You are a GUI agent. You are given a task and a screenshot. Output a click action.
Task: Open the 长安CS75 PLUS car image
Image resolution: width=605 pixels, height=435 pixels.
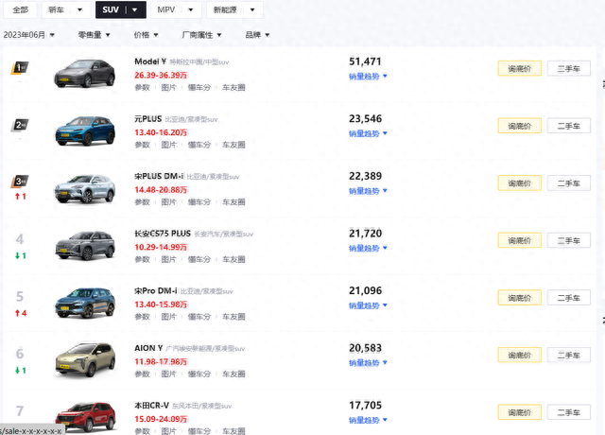[85, 246]
